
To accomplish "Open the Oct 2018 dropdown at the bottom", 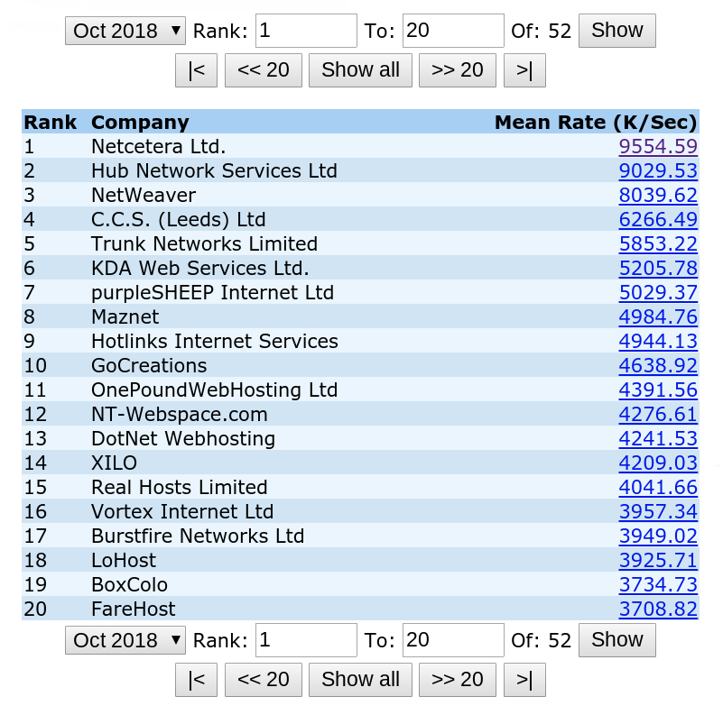I will [x=125, y=639].
